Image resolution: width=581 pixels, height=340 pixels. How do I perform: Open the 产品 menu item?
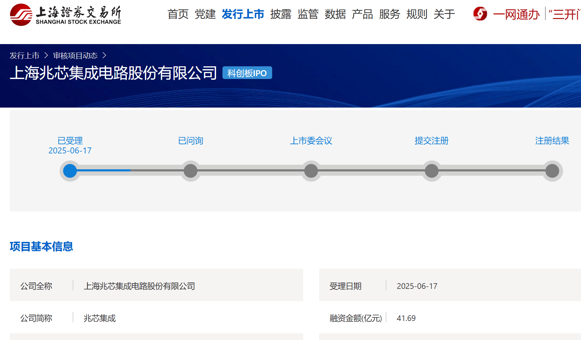(362, 14)
